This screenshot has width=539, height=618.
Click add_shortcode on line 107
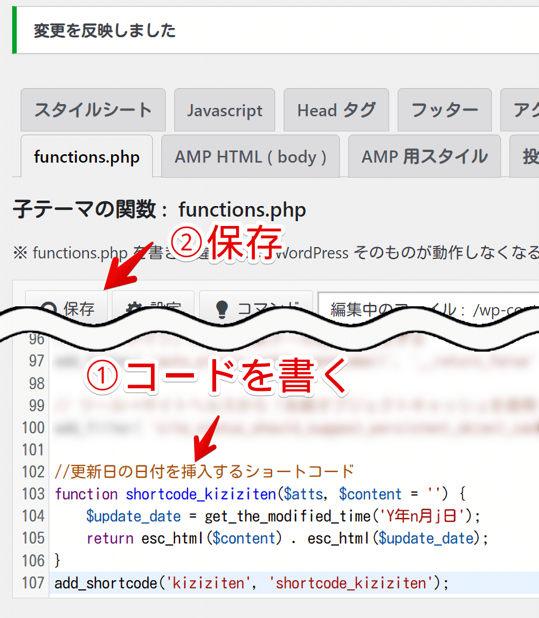point(106,582)
